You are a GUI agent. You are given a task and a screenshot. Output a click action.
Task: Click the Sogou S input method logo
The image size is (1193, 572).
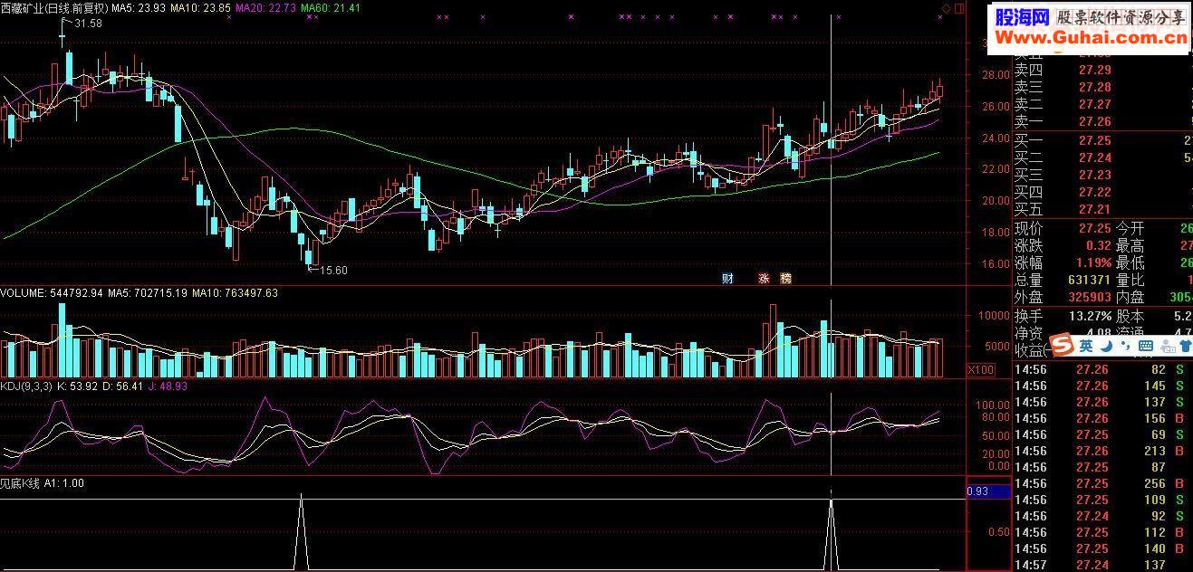1060,346
